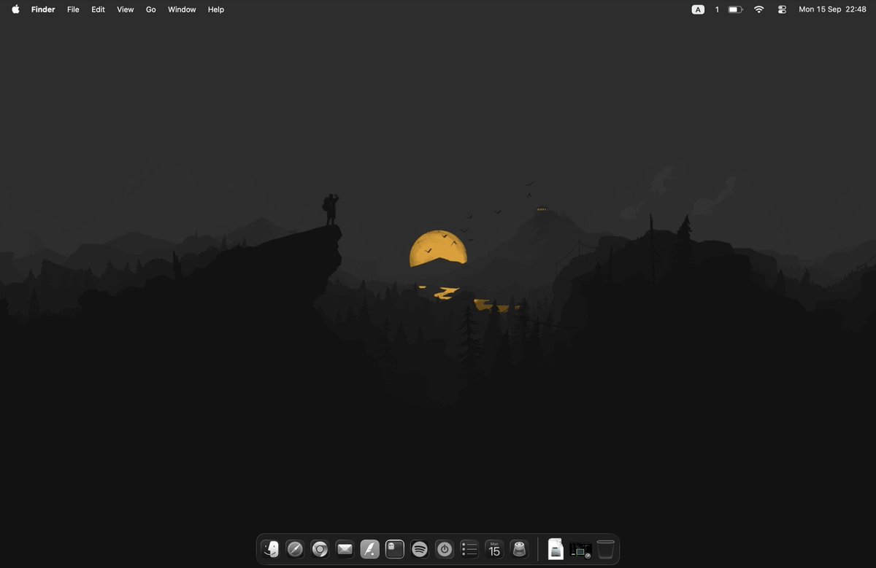Open Control Center from menu bar

(x=783, y=9)
